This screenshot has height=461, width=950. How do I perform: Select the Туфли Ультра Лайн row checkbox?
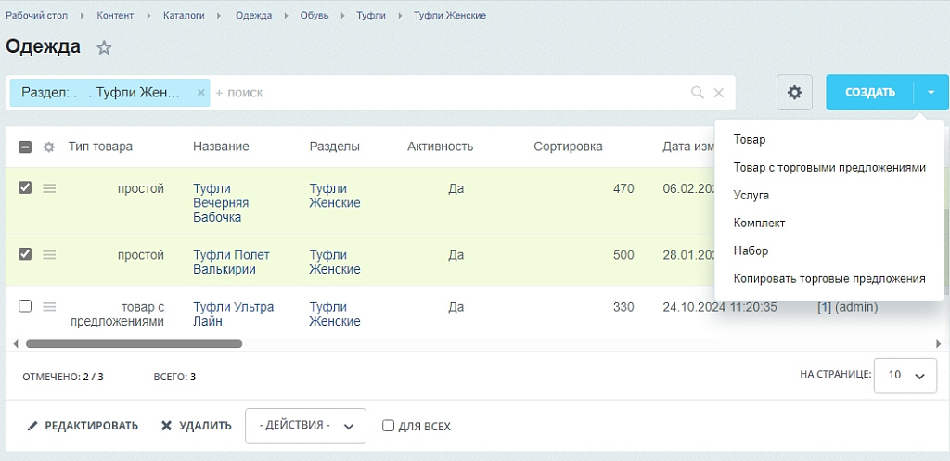(x=25, y=306)
